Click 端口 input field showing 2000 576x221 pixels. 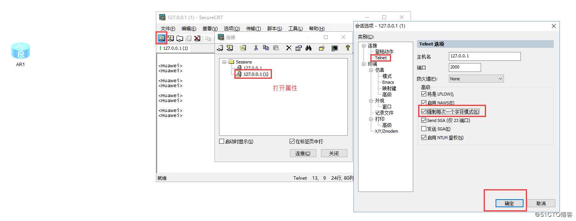pyautogui.click(x=465, y=67)
